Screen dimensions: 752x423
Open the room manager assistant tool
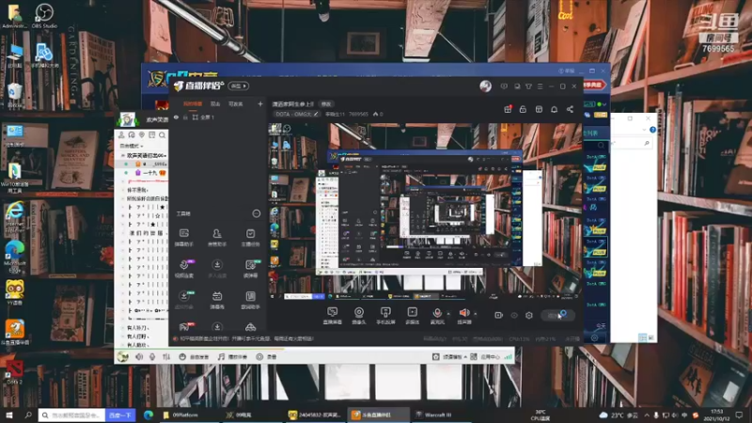(217, 238)
